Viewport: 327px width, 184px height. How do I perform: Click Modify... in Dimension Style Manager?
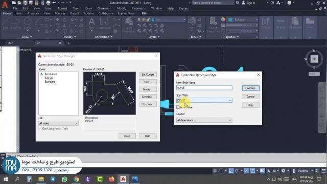148,89
